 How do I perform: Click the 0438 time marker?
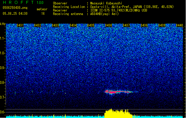click(144, 25)
